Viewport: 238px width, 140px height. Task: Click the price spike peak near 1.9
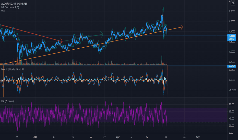163,7
